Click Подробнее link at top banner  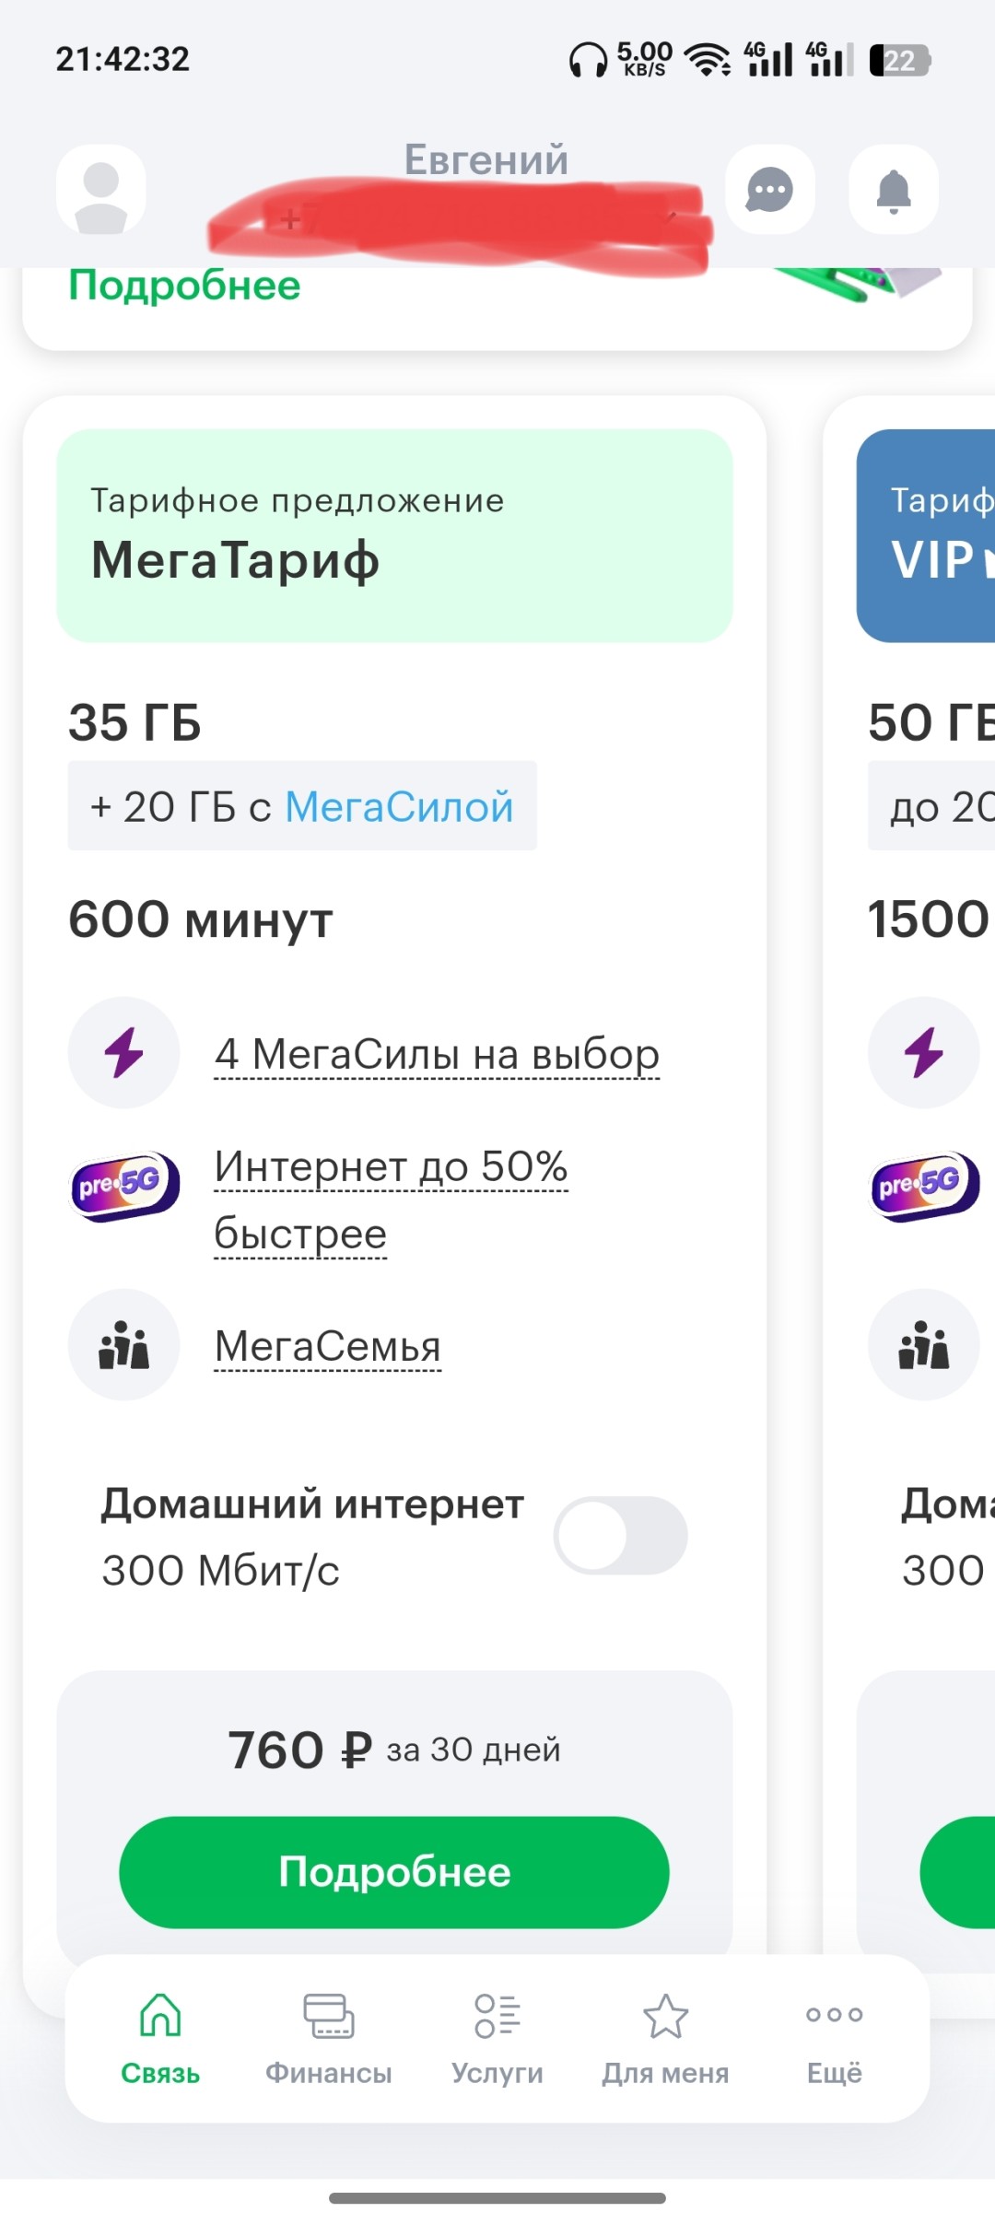tap(184, 284)
